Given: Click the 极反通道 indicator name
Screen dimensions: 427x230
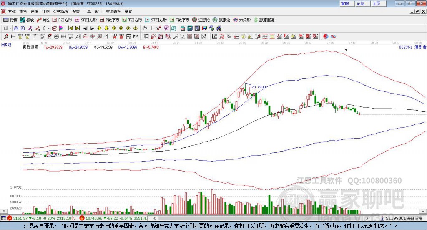Looking at the screenshot, I should pyautogui.click(x=30, y=48).
